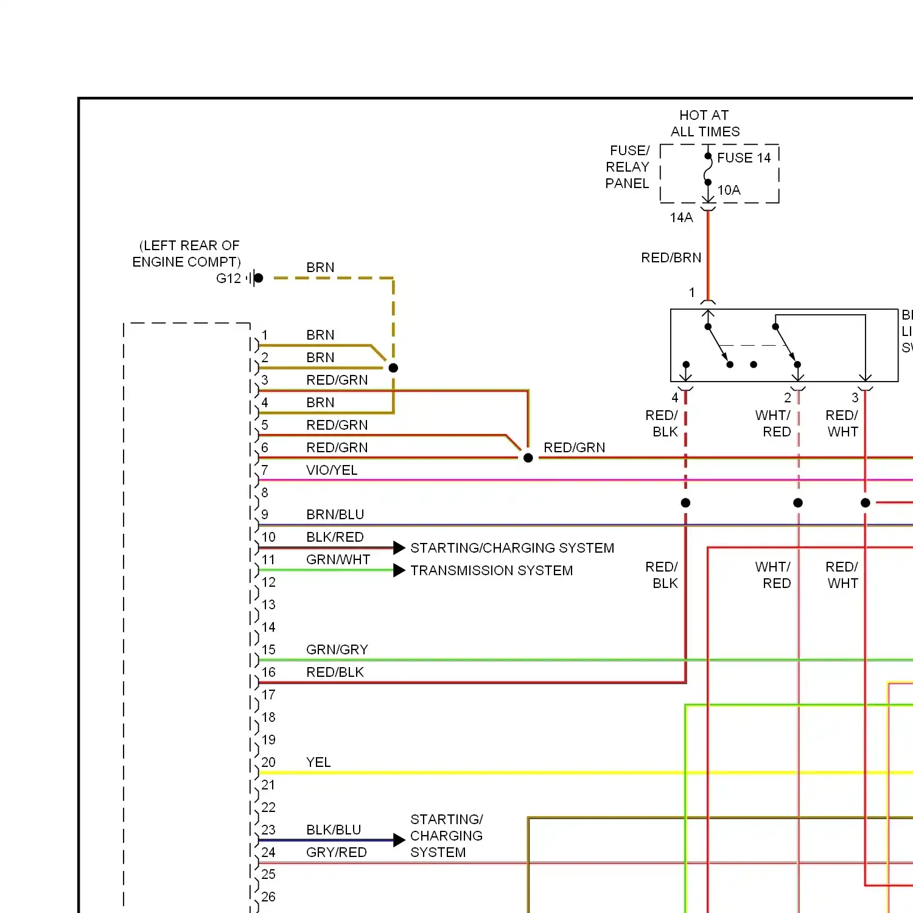Click the 'FUSE 14' text
The width and height of the screenshot is (913, 913).
pos(744,158)
